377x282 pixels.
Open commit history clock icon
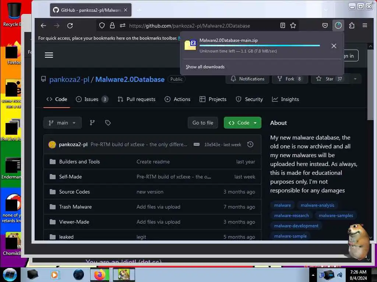(250, 144)
